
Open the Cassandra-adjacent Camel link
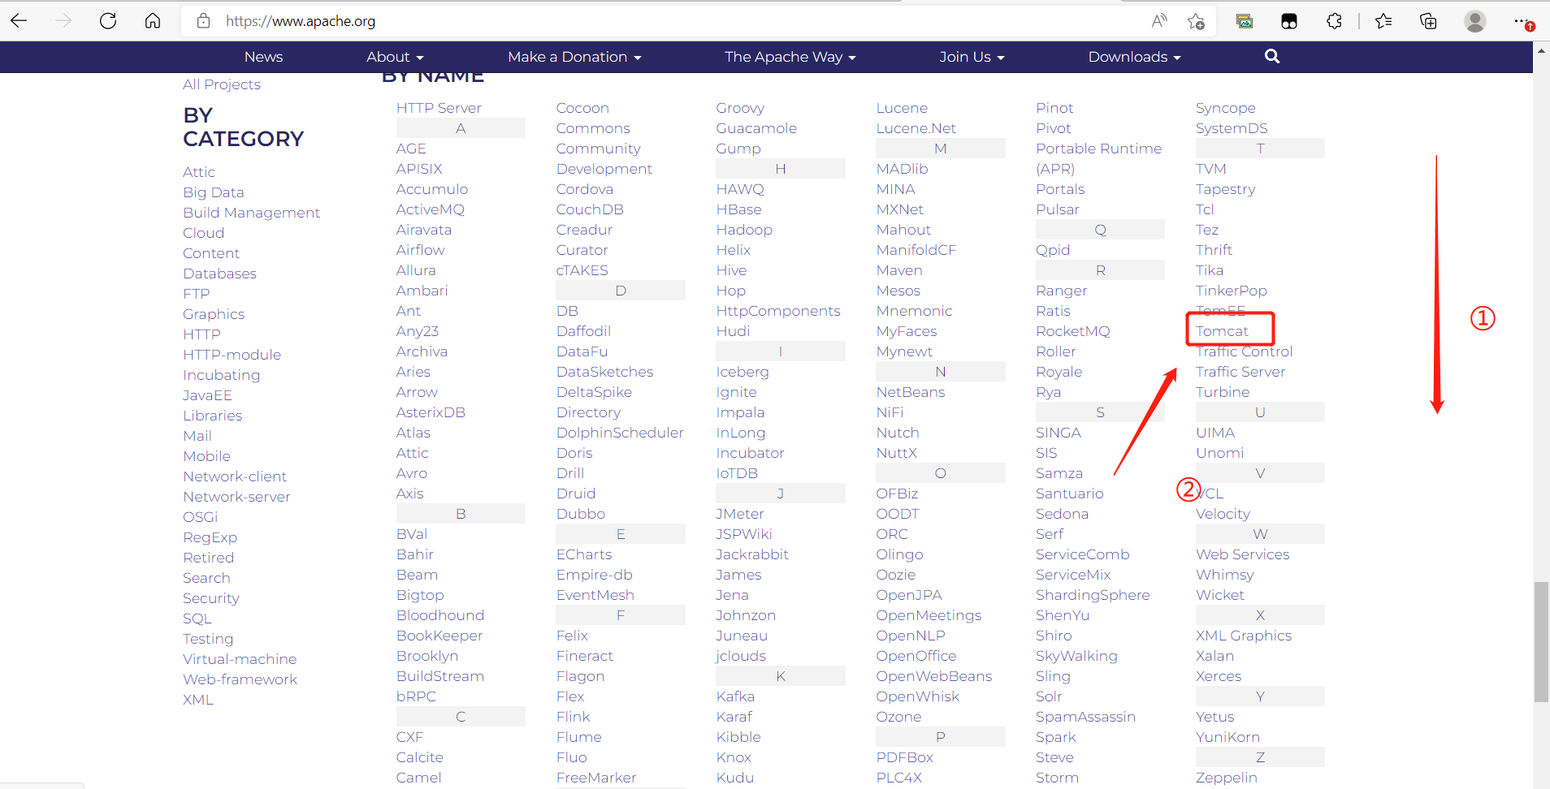pyautogui.click(x=419, y=778)
